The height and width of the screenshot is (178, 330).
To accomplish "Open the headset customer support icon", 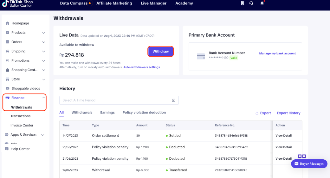I will click(x=251, y=3).
